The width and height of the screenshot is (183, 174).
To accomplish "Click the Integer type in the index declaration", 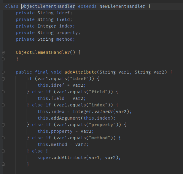I will click(x=47, y=26).
